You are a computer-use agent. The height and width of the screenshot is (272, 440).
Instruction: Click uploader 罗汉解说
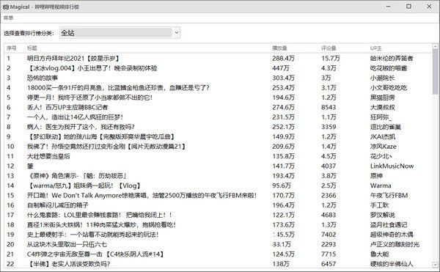[x=383, y=215]
